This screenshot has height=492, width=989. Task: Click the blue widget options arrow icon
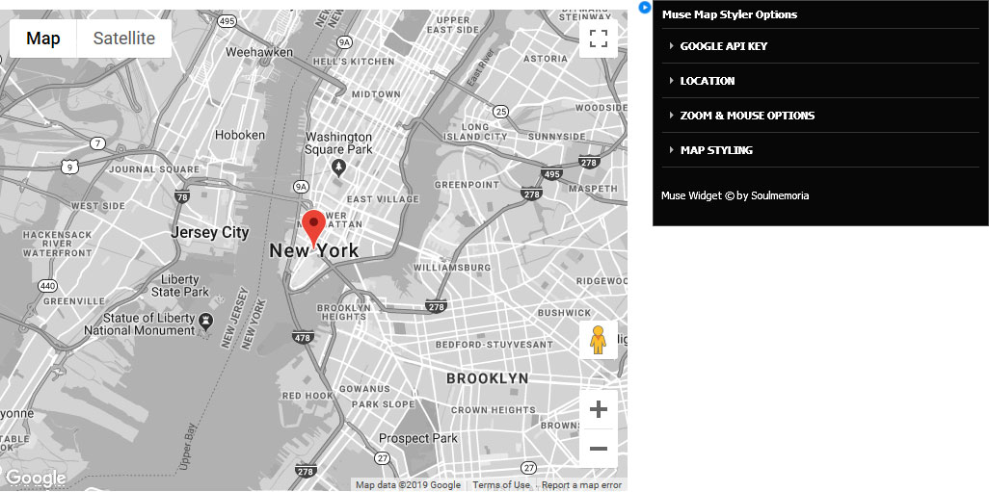coord(644,8)
